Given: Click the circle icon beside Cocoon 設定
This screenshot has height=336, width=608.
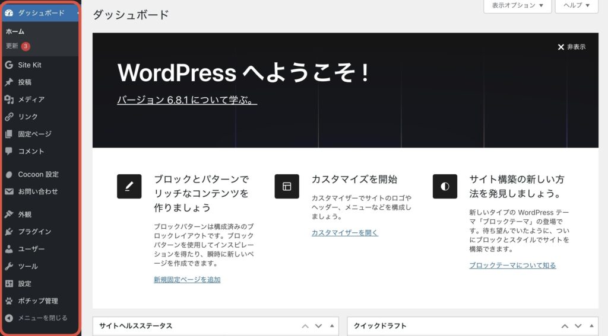Looking at the screenshot, I should [9, 175].
